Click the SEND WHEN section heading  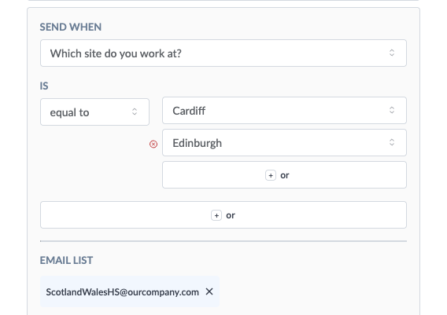(70, 27)
